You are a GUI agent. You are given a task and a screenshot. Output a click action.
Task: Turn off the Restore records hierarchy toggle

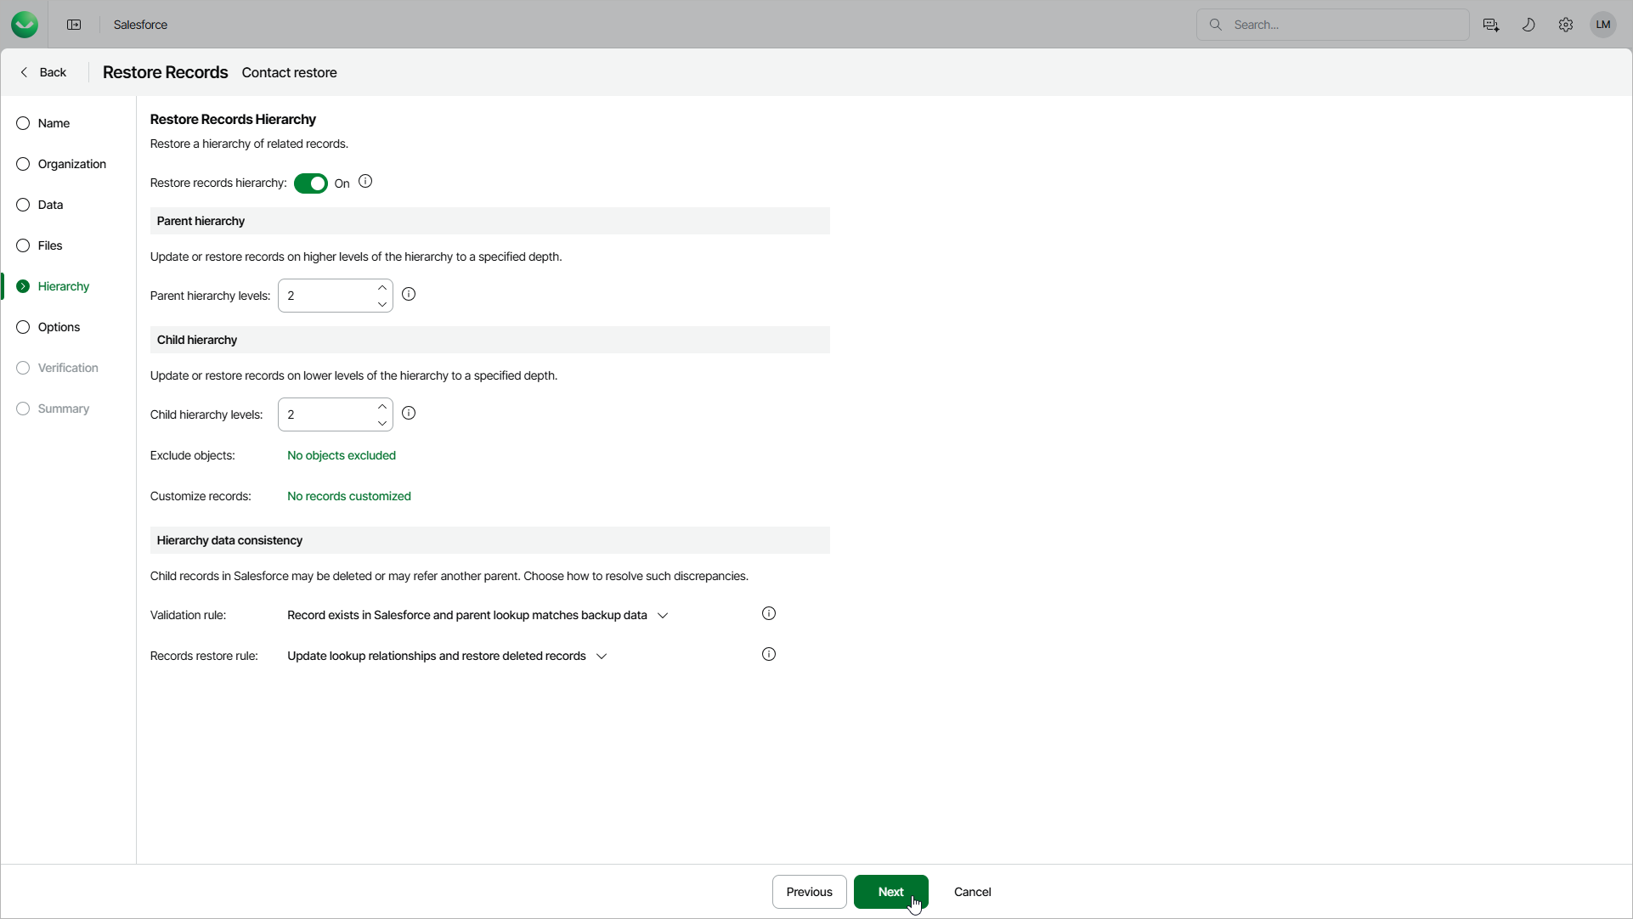coord(311,183)
